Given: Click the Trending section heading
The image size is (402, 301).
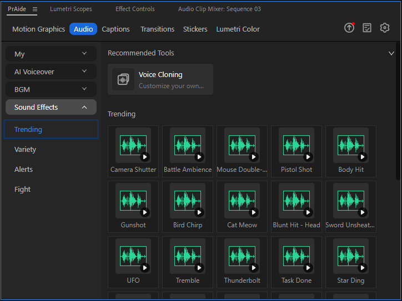Looking at the screenshot, I should 122,114.
